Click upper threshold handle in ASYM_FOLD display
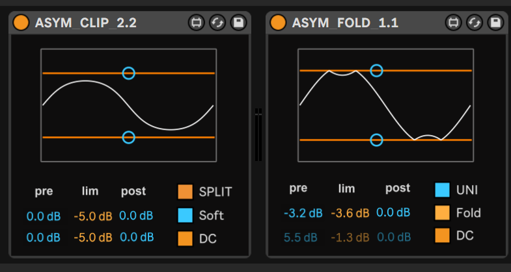Image resolution: width=511 pixels, height=272 pixels. coord(376,70)
